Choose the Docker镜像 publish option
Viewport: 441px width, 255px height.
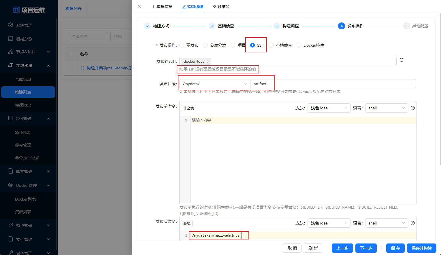[x=299, y=45]
